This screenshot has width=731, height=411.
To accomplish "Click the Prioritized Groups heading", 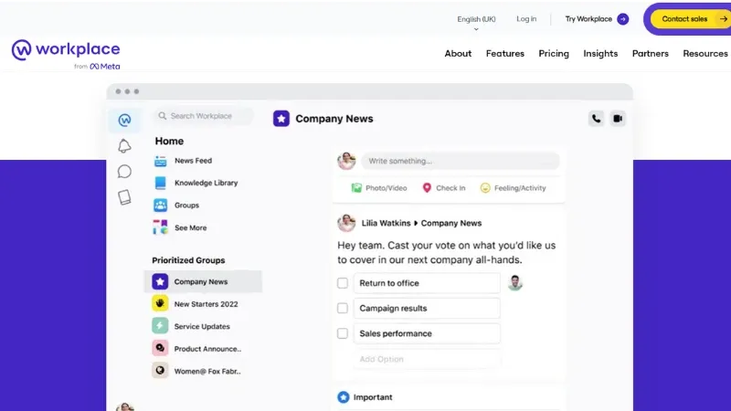I will click(x=188, y=260).
